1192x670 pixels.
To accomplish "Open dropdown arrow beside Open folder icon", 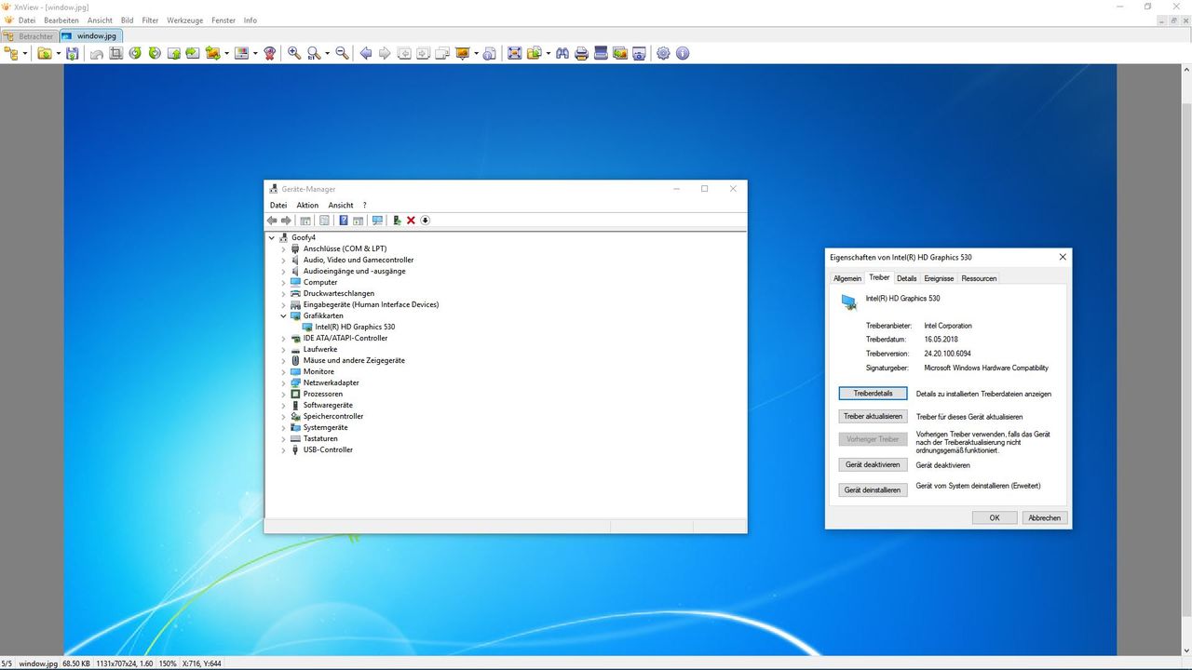I will click(58, 53).
